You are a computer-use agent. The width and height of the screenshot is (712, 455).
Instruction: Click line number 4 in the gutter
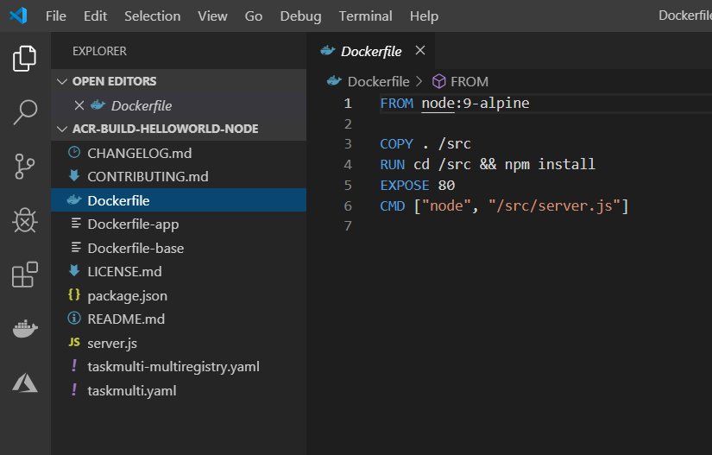pos(348,164)
